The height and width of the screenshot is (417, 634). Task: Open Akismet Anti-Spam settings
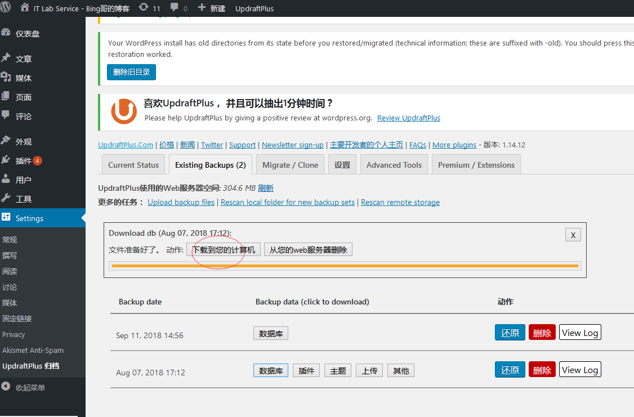[x=33, y=351]
